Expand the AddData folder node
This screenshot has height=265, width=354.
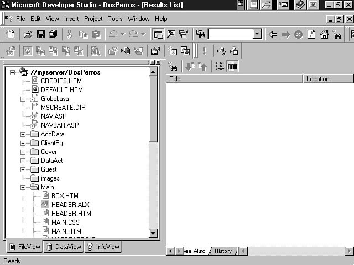pyautogui.click(x=23, y=134)
